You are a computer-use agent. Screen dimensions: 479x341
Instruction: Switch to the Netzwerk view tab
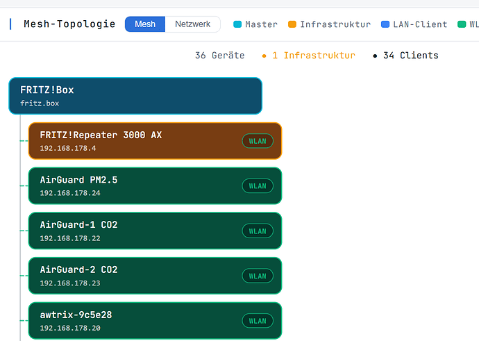click(192, 24)
